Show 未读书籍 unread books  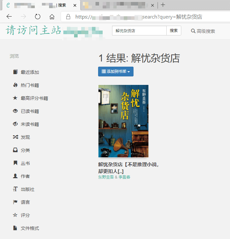click(30, 124)
